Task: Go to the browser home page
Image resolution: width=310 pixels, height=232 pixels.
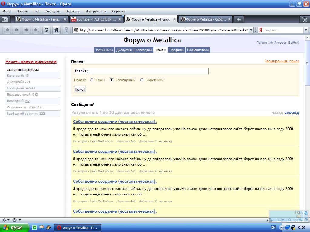Action: coord(56,30)
